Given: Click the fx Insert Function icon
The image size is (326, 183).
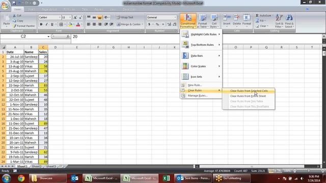Looking at the screenshot, I should 68,37.
